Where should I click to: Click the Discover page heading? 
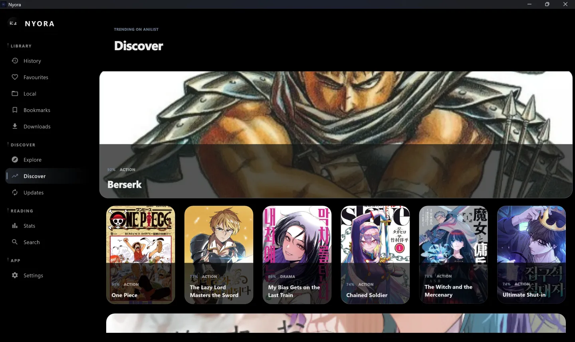pos(139,46)
